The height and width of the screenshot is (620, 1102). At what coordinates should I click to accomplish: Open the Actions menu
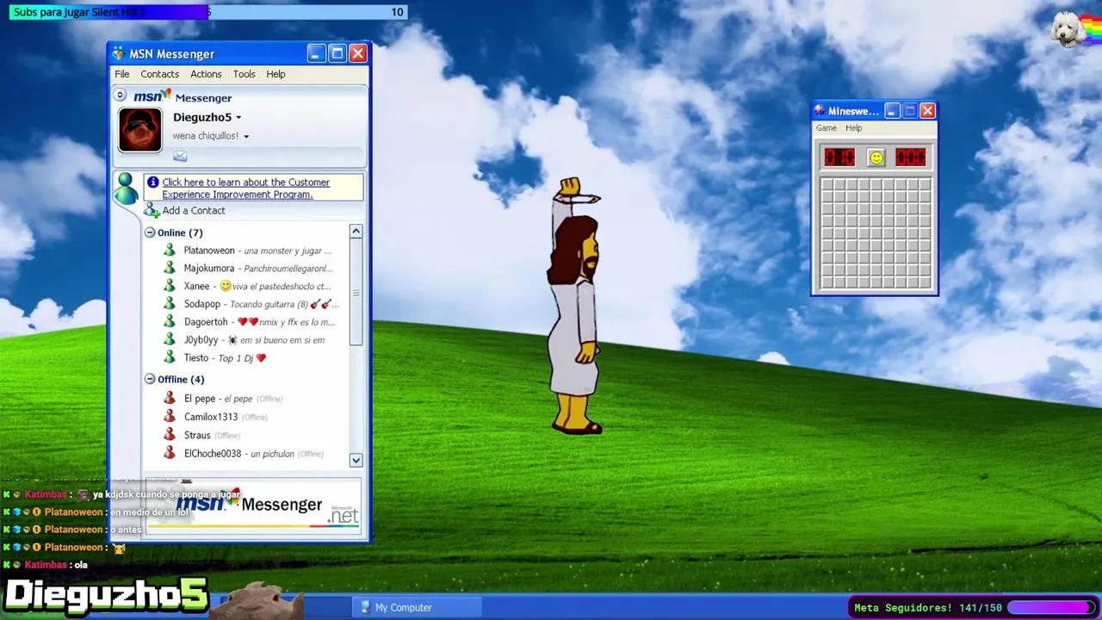[206, 74]
